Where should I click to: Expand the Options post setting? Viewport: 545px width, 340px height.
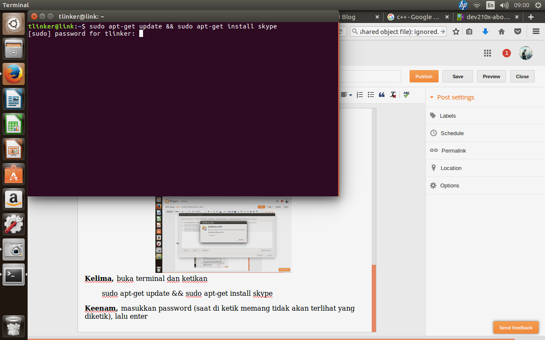click(485, 185)
